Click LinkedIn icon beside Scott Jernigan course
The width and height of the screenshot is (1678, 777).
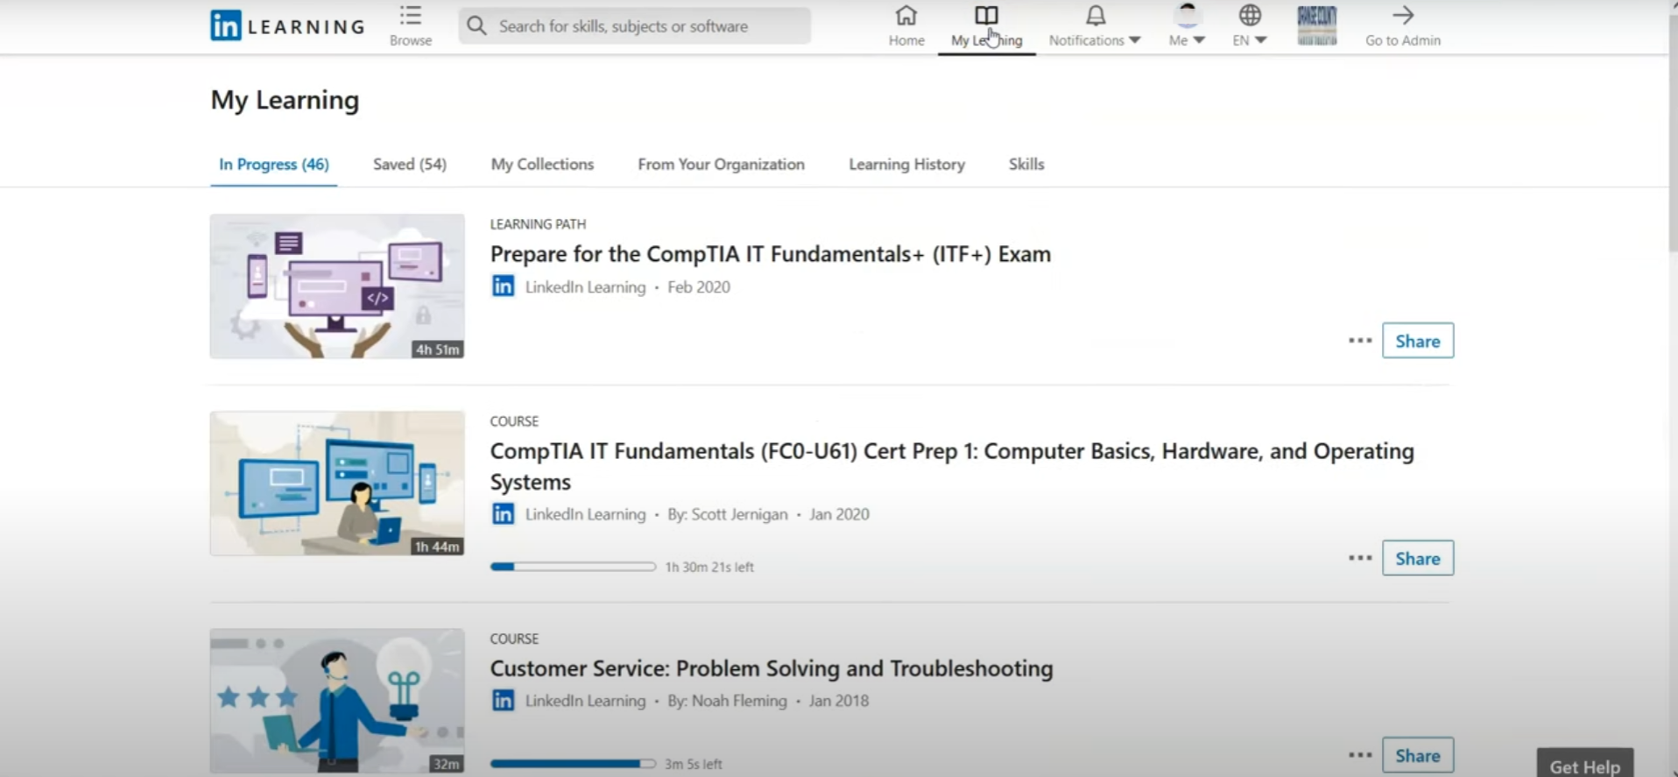pos(503,514)
